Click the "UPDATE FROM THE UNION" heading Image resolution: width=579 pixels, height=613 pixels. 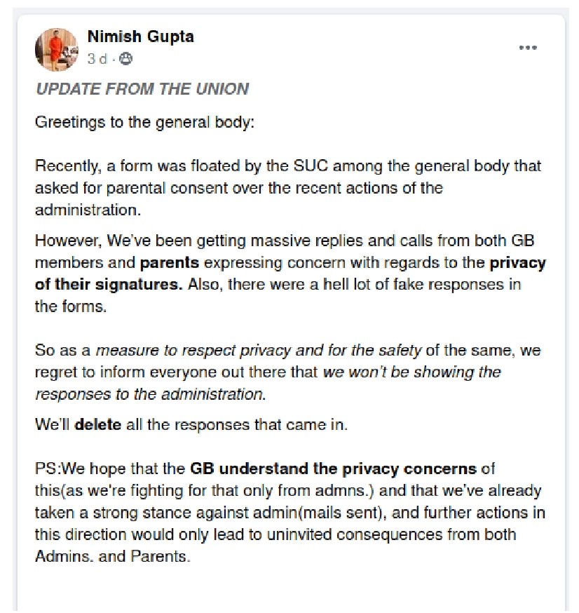point(142,89)
